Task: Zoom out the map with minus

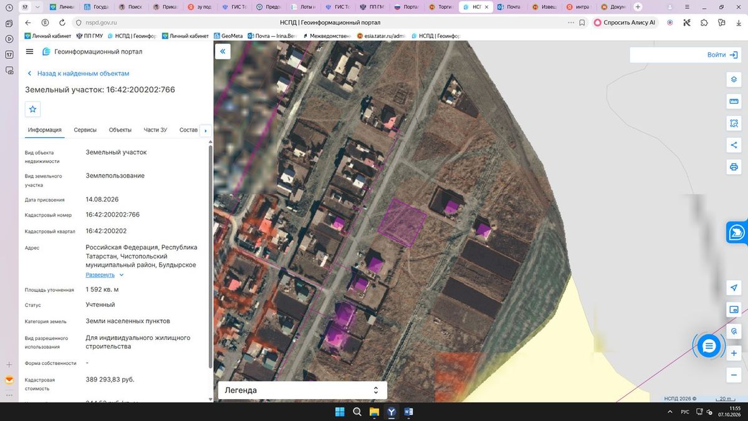Action: pos(734,375)
